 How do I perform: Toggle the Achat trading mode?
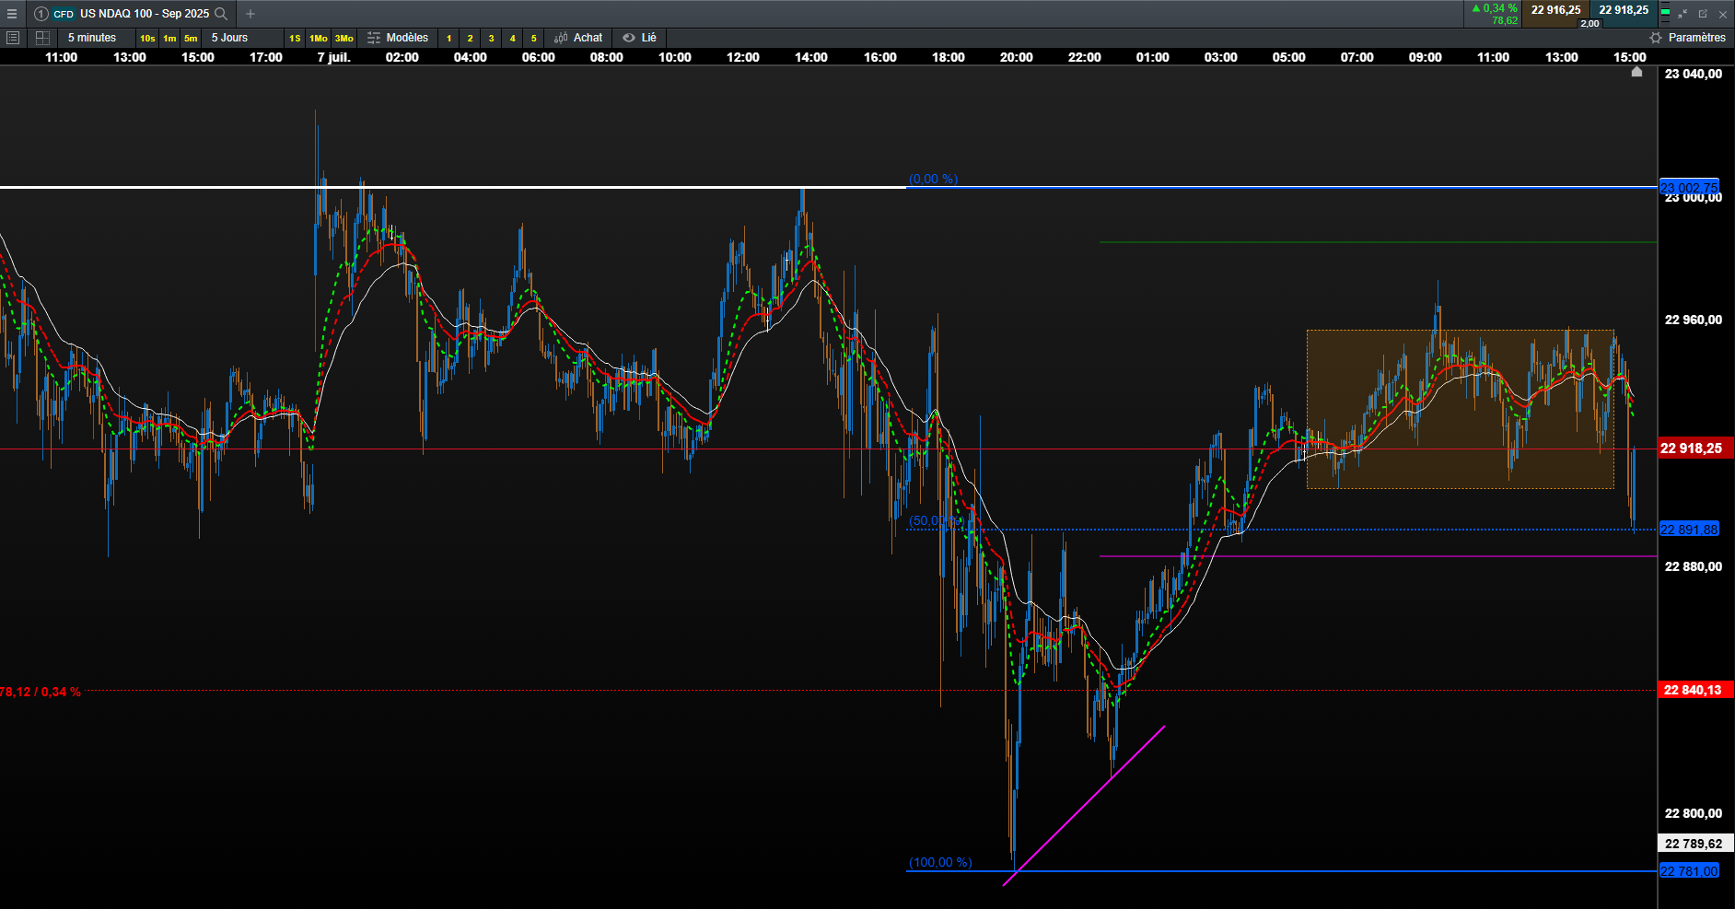coord(578,38)
